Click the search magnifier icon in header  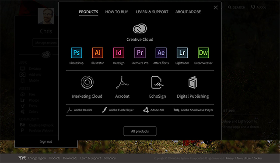click(230, 7)
